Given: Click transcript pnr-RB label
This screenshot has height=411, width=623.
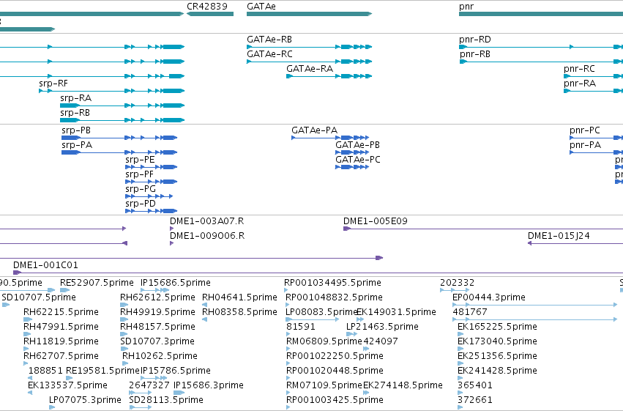Looking at the screenshot, I should point(475,54).
